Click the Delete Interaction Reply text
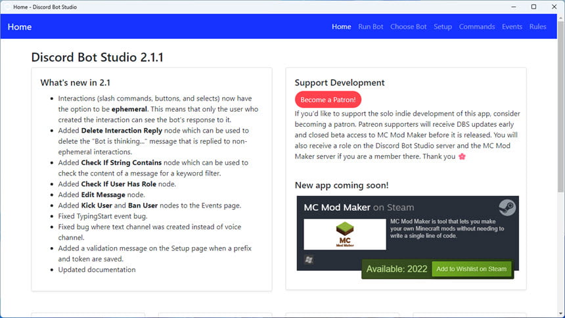 (x=122, y=131)
